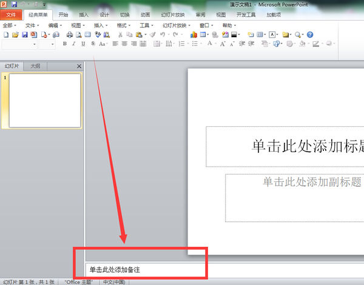Open the 文件 backstage button
Screen dimensions: 364x285
point(12,15)
